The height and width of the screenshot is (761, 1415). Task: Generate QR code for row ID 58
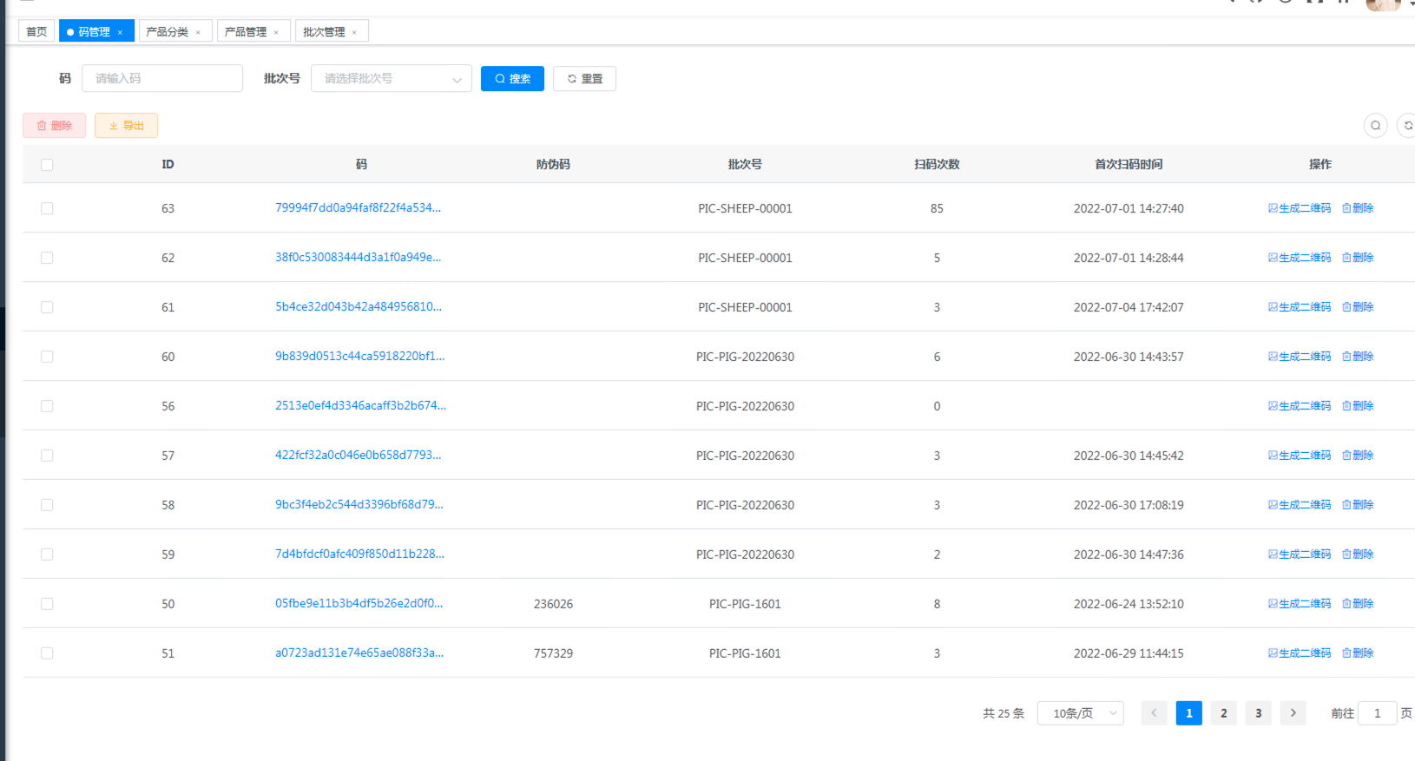[1299, 505]
